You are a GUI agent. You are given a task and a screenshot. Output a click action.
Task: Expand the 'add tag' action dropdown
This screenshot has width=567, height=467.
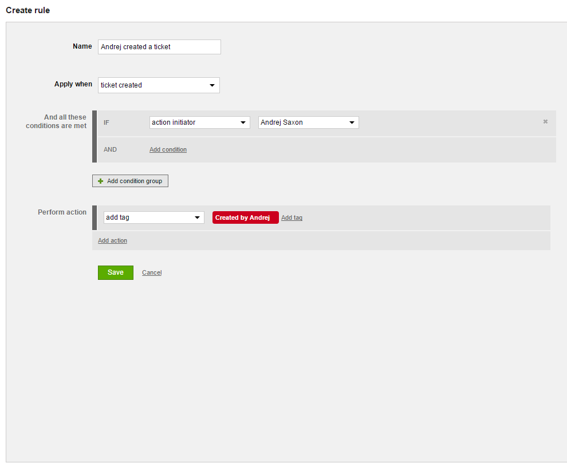click(x=153, y=217)
